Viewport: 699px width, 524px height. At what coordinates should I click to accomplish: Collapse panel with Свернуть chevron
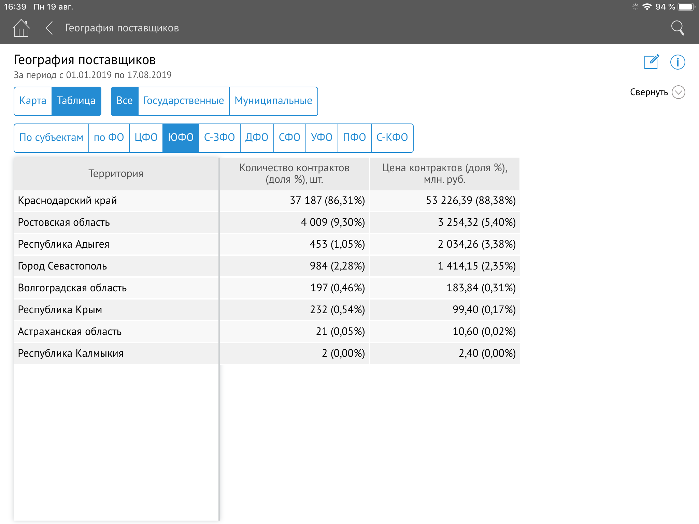pyautogui.click(x=678, y=92)
